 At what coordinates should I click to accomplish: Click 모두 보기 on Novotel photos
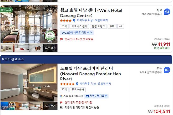pyautogui.click(x=50, y=106)
